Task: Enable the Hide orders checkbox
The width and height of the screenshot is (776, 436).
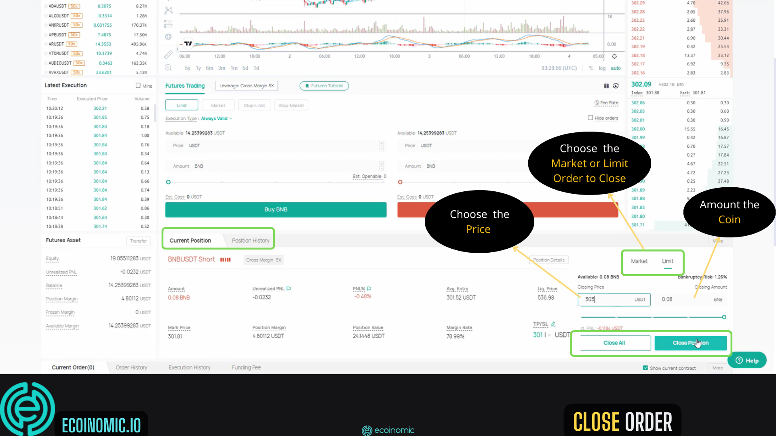Action: pos(590,117)
